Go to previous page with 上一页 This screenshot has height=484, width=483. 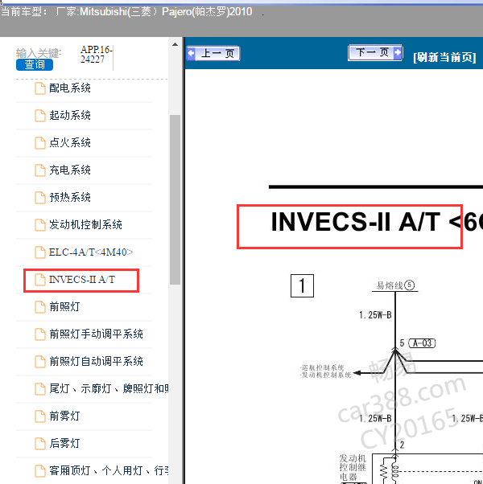213,53
